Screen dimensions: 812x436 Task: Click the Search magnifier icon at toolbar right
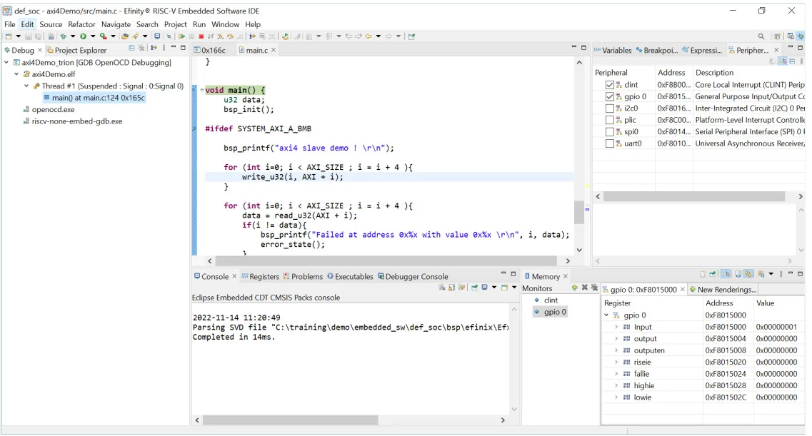point(761,36)
